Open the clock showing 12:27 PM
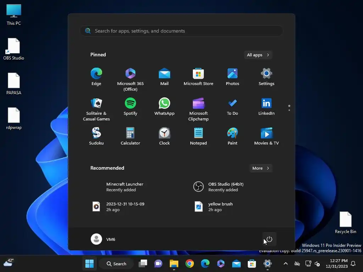 [337, 263]
